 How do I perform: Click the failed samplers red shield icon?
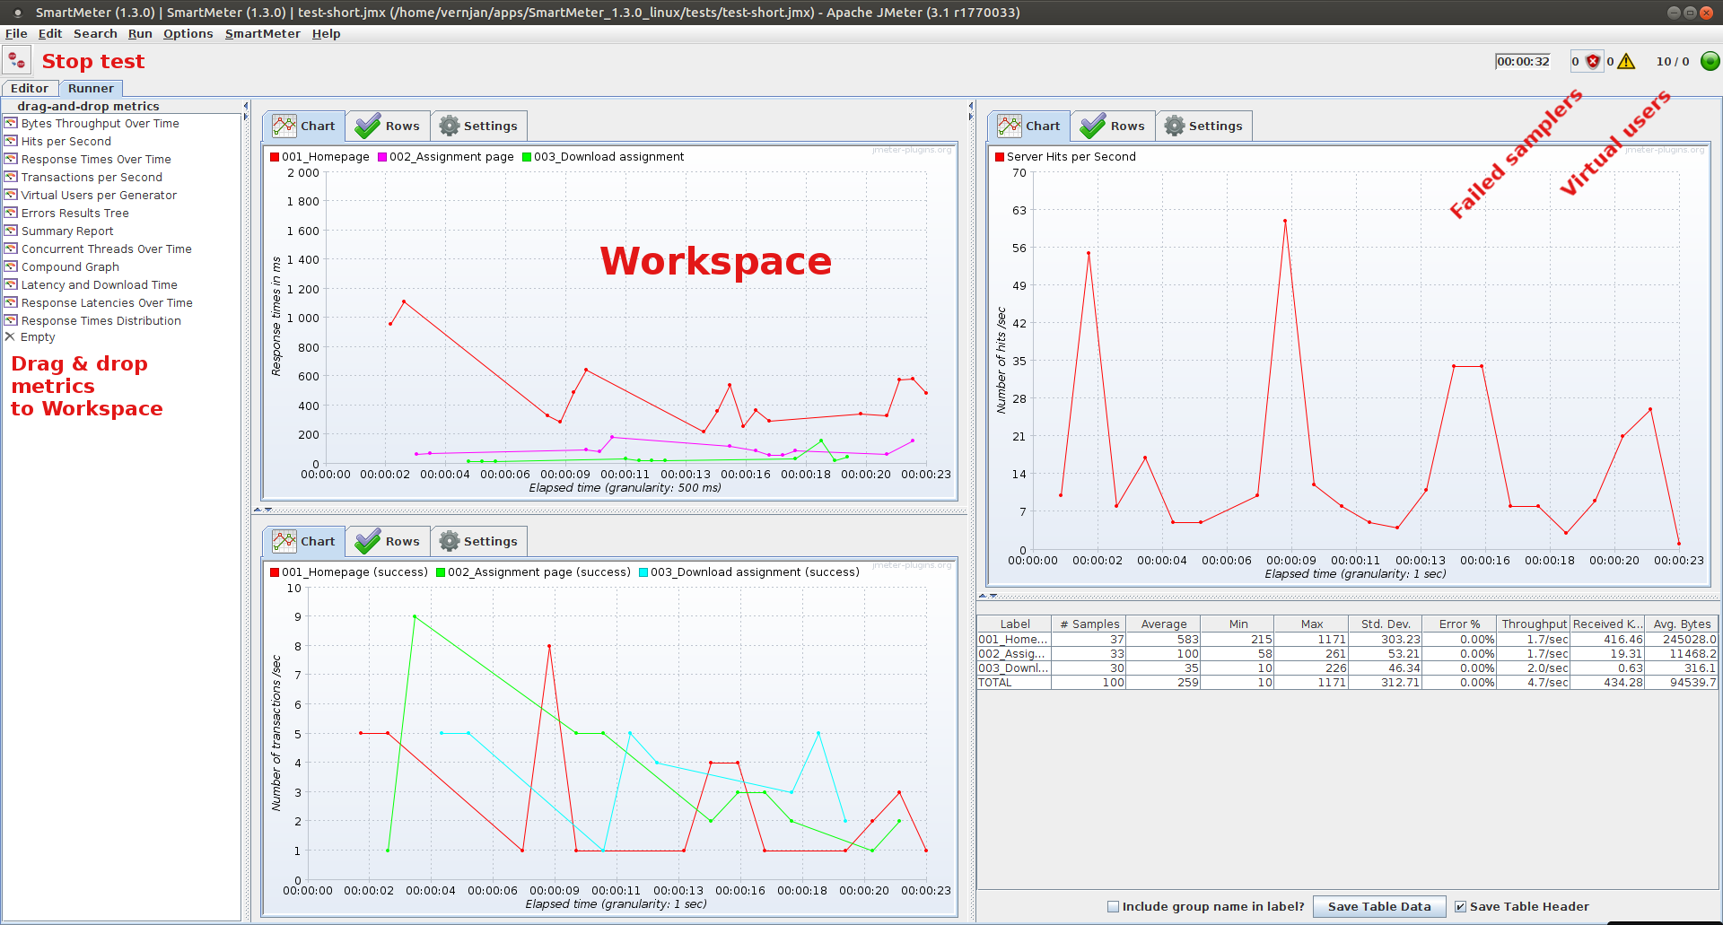[1593, 61]
